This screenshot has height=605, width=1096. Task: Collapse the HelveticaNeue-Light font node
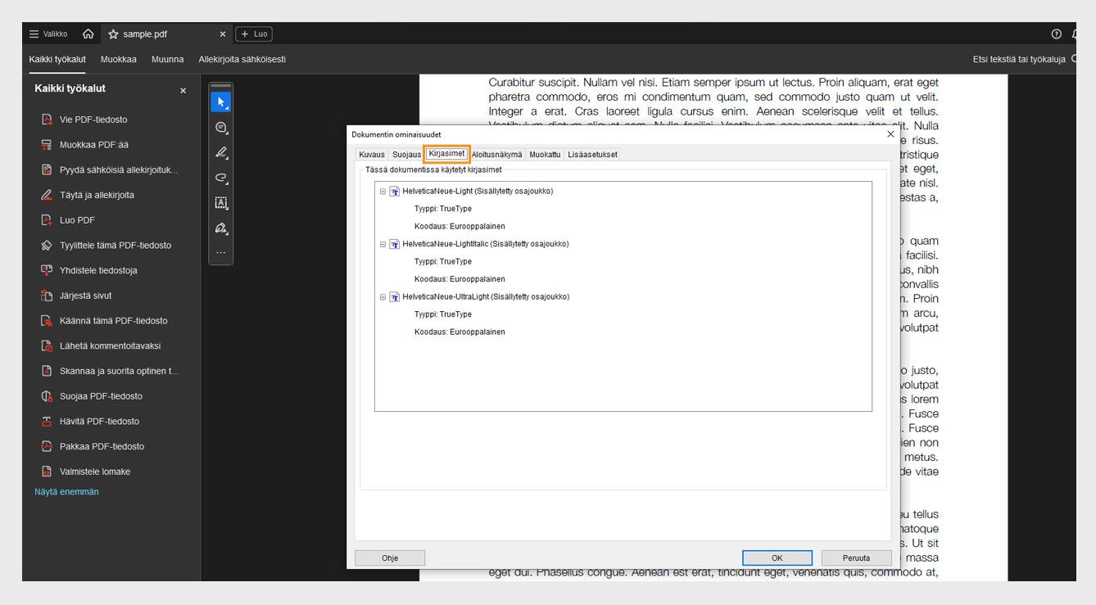click(383, 192)
